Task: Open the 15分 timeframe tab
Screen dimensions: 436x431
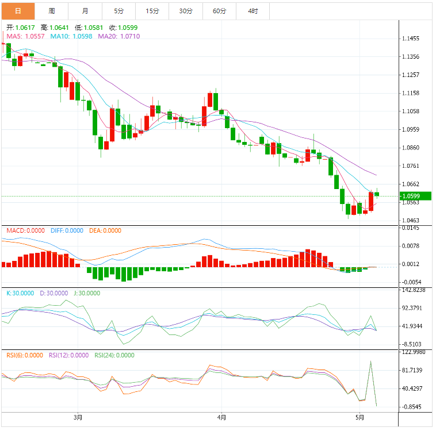Action: tap(152, 11)
